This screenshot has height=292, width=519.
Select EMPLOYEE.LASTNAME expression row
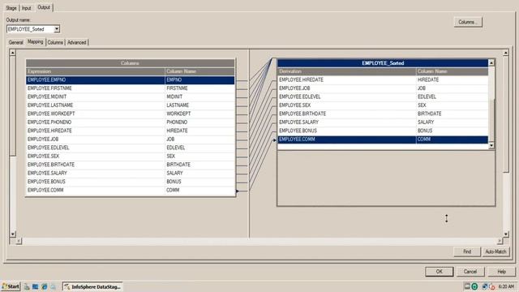click(x=95, y=105)
